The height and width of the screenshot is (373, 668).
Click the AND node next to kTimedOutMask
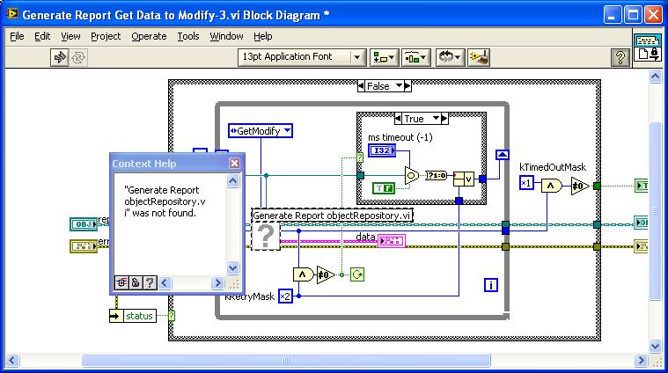(x=551, y=186)
